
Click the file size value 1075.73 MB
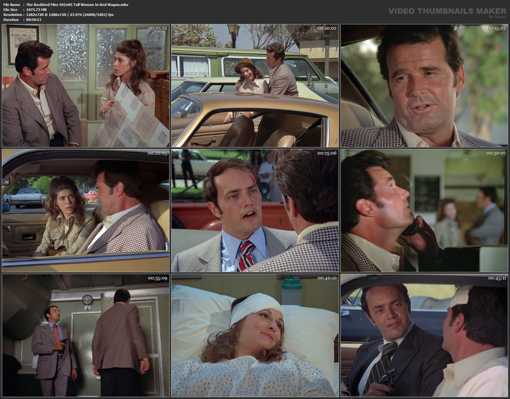[x=36, y=10]
